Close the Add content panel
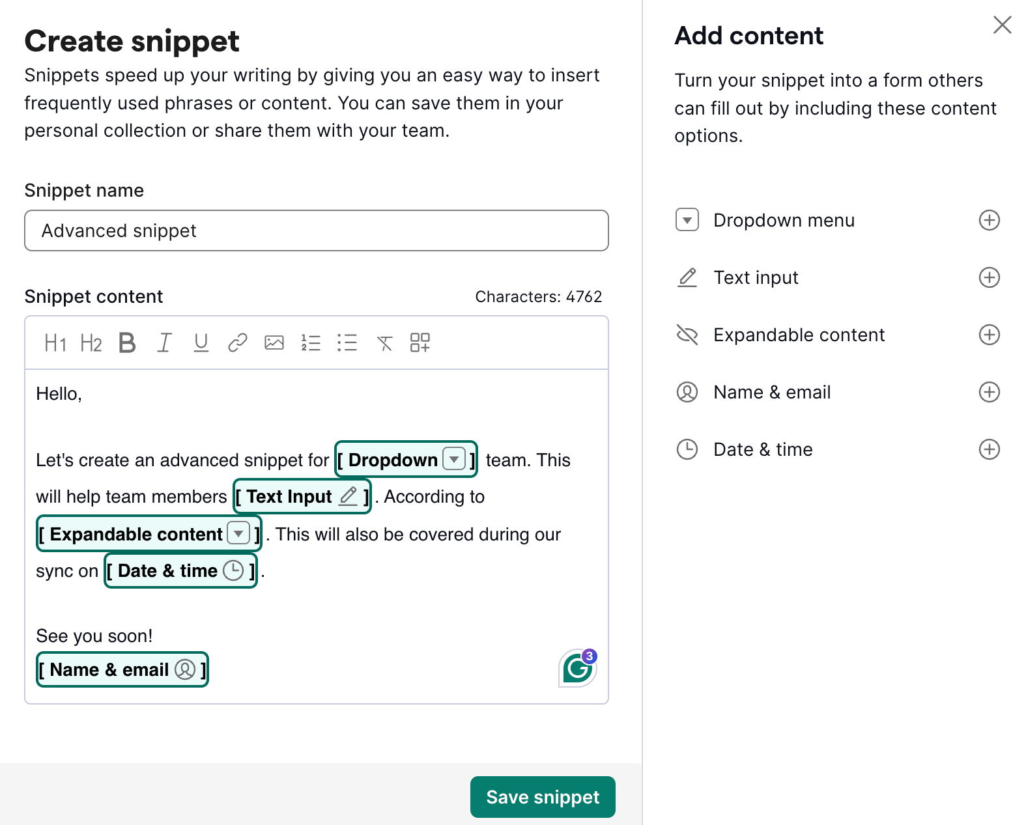This screenshot has width=1026, height=825. (1001, 25)
